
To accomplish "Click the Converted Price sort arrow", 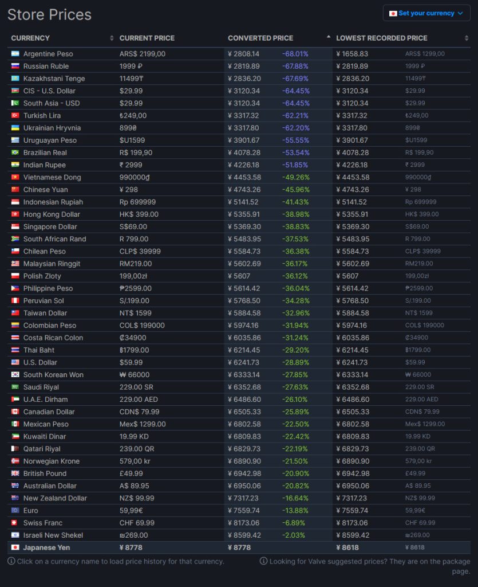I will coord(329,37).
